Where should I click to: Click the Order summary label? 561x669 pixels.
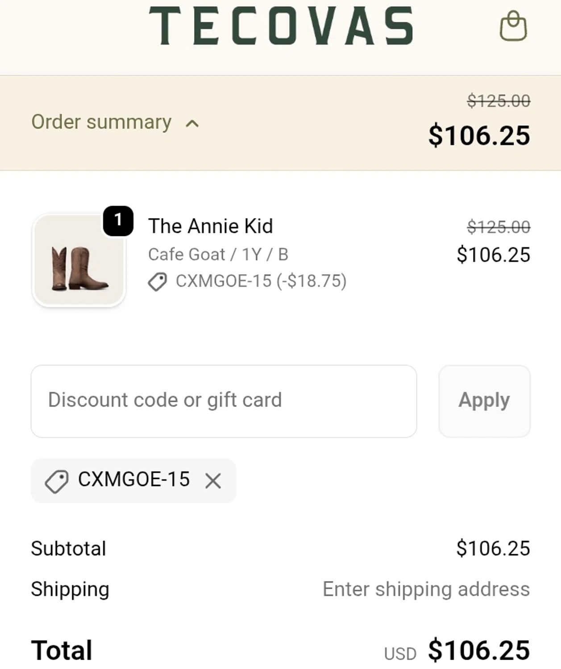[x=101, y=122]
